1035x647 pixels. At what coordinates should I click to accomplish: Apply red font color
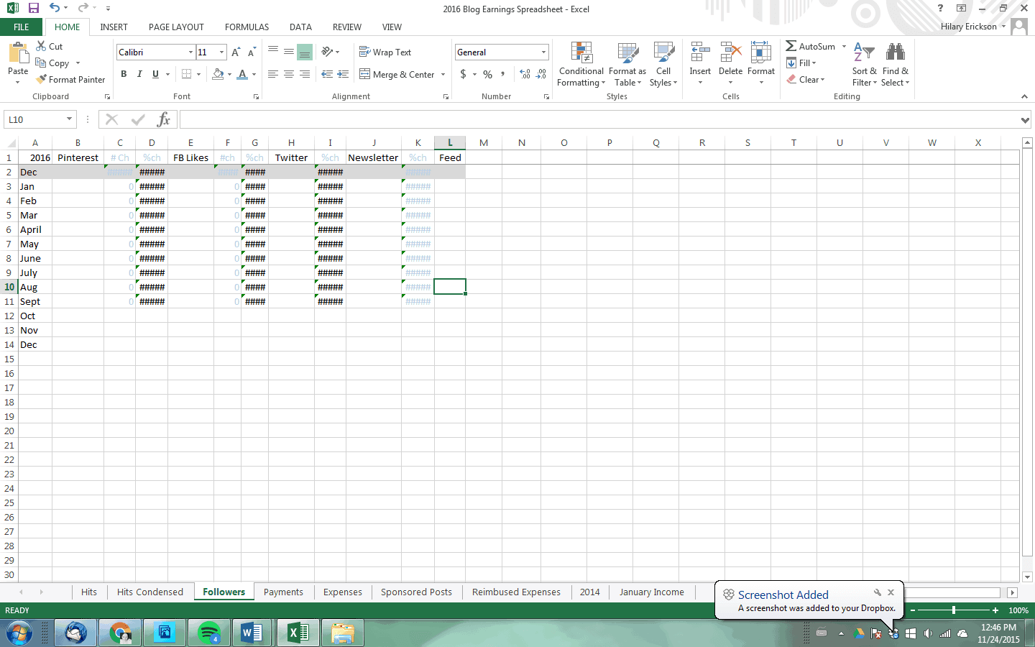[242, 74]
